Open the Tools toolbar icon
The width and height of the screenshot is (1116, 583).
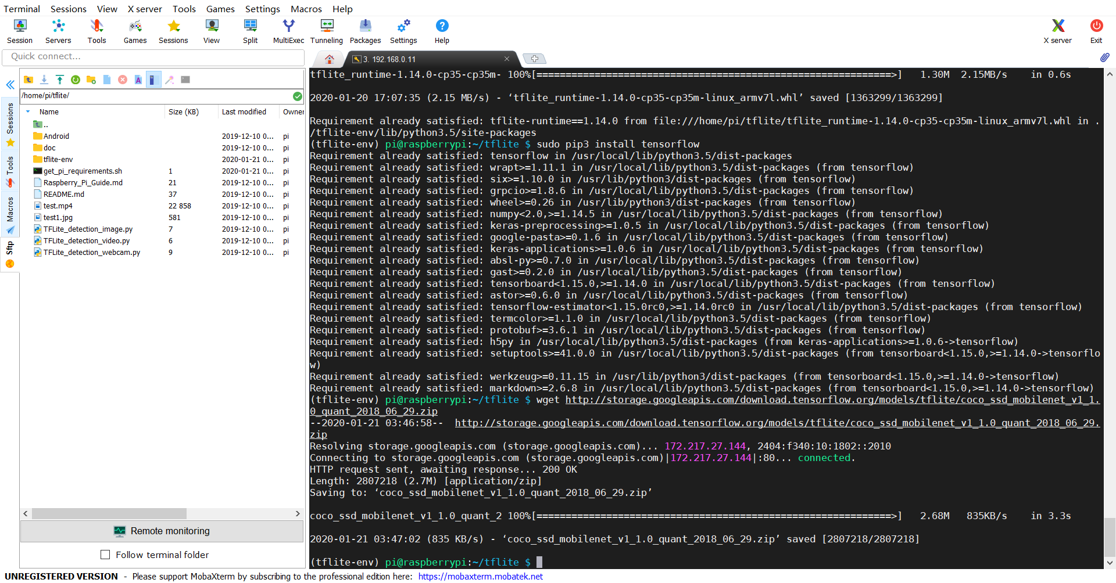96,31
